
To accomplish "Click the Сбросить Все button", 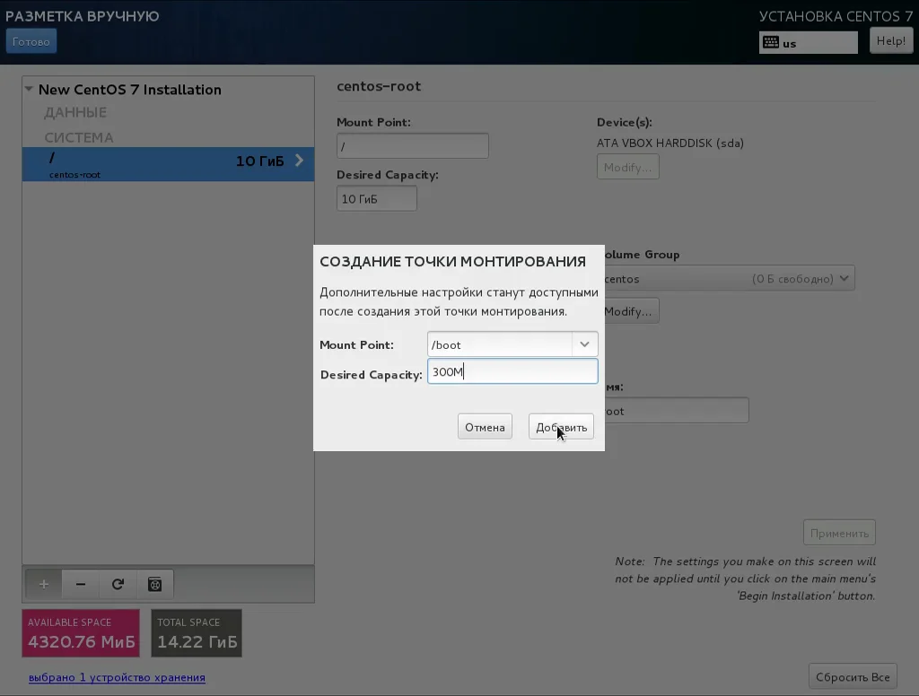I will tap(853, 676).
